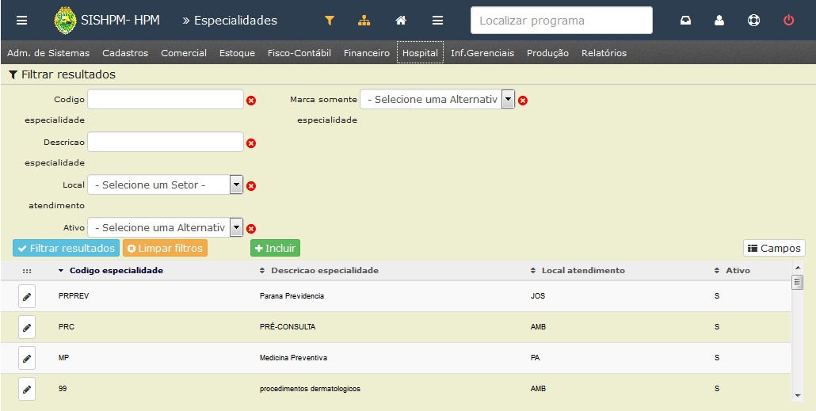The height and width of the screenshot is (411, 816).
Task: Open the help lifebuoy icon
Action: tap(753, 21)
